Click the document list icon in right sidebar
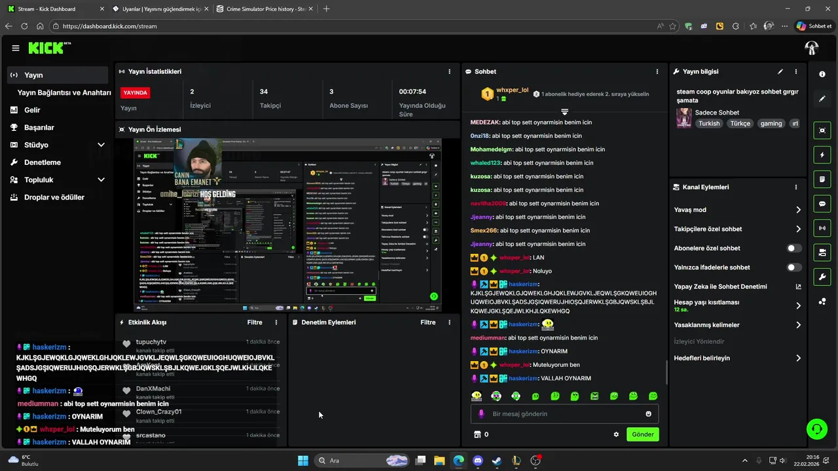This screenshot has width=838, height=471. click(822, 179)
